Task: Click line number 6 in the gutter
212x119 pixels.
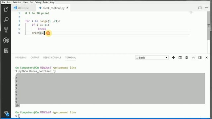Action: coord(19,33)
